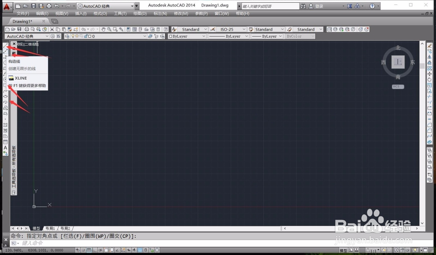Screen dimensions: 436x255
Task: Click the binoculars search icon
Action: [x=303, y=6]
